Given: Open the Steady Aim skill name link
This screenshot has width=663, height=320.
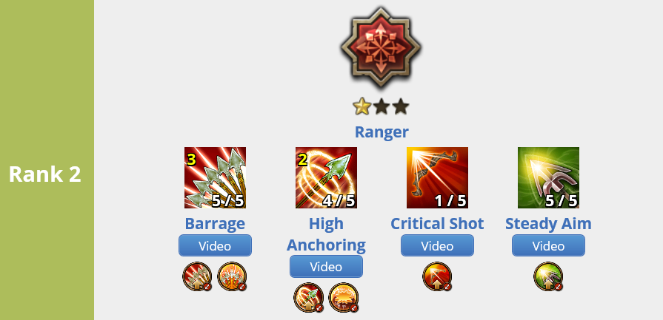Looking at the screenshot, I should pos(548,223).
